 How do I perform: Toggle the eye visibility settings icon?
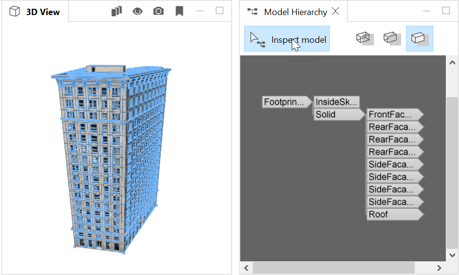(x=138, y=11)
